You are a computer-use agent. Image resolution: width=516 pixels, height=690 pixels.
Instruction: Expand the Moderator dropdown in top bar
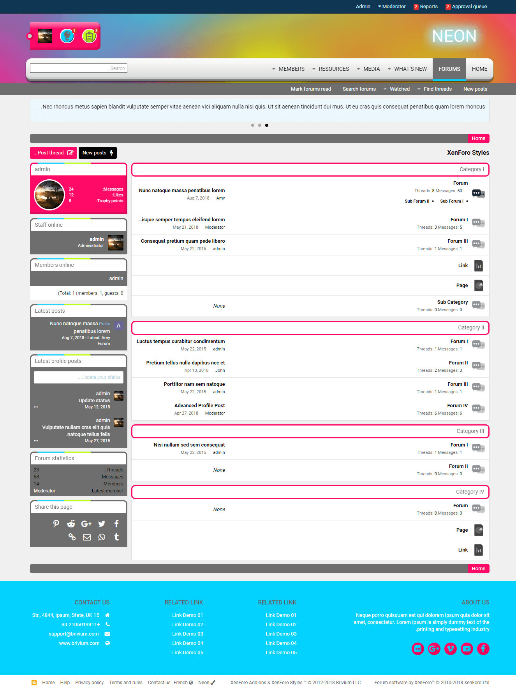[392, 7]
